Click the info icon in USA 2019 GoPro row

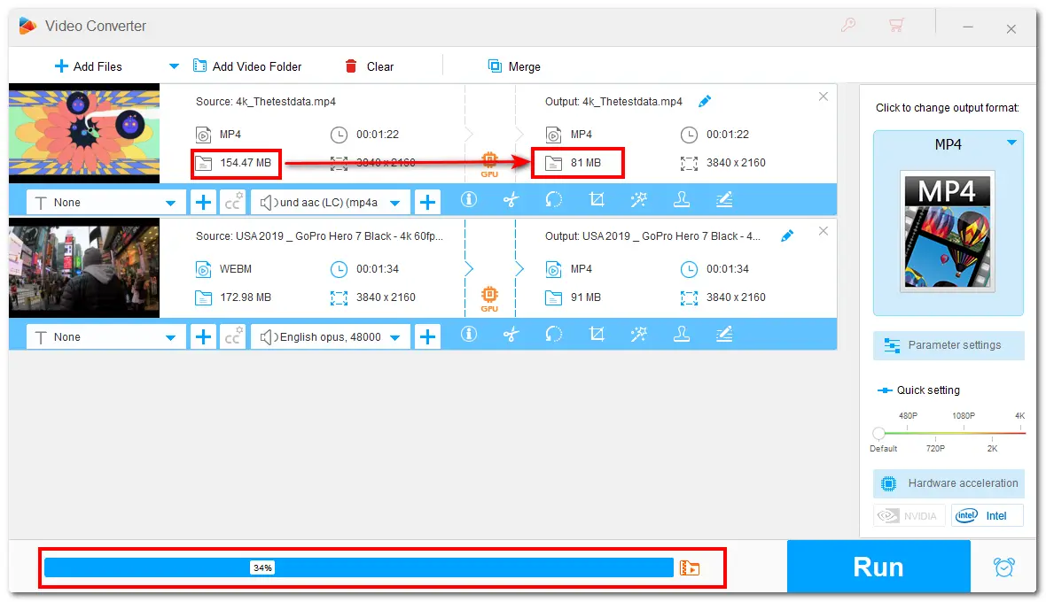[469, 335]
